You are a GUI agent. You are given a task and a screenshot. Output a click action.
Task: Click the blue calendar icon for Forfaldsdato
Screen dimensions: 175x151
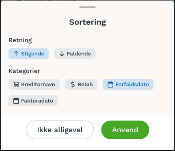110,84
